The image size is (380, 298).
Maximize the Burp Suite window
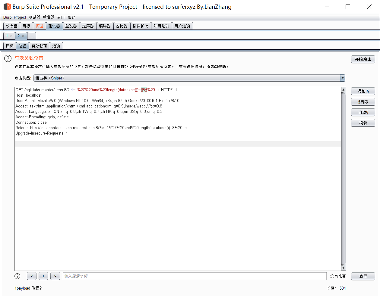point(348,7)
